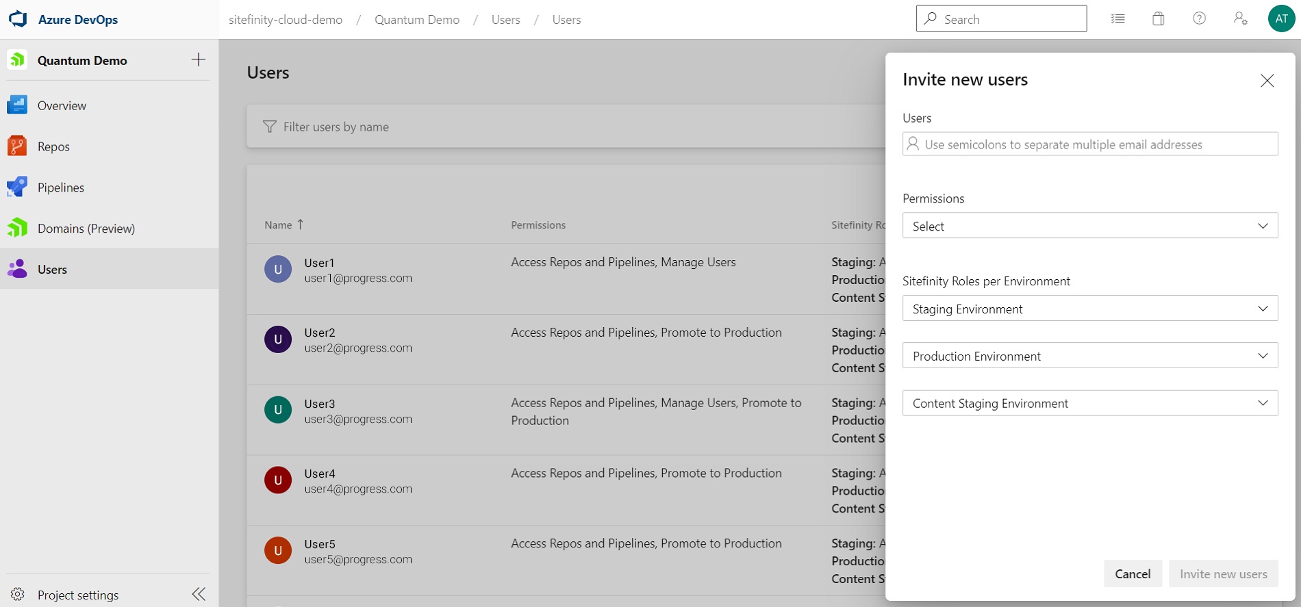Close the Invite new users panel

[x=1267, y=81]
